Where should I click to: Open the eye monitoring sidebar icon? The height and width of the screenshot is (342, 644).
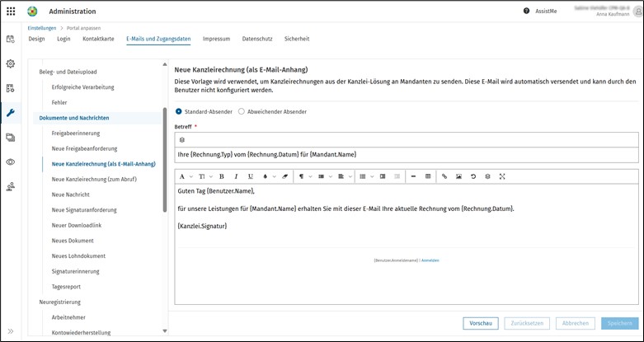click(x=10, y=162)
